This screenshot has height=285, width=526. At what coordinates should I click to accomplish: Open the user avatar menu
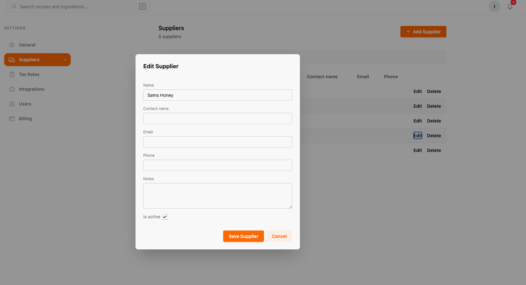coord(495,6)
